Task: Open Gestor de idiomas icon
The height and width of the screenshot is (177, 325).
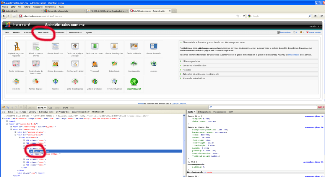Action: (x=16, y=64)
